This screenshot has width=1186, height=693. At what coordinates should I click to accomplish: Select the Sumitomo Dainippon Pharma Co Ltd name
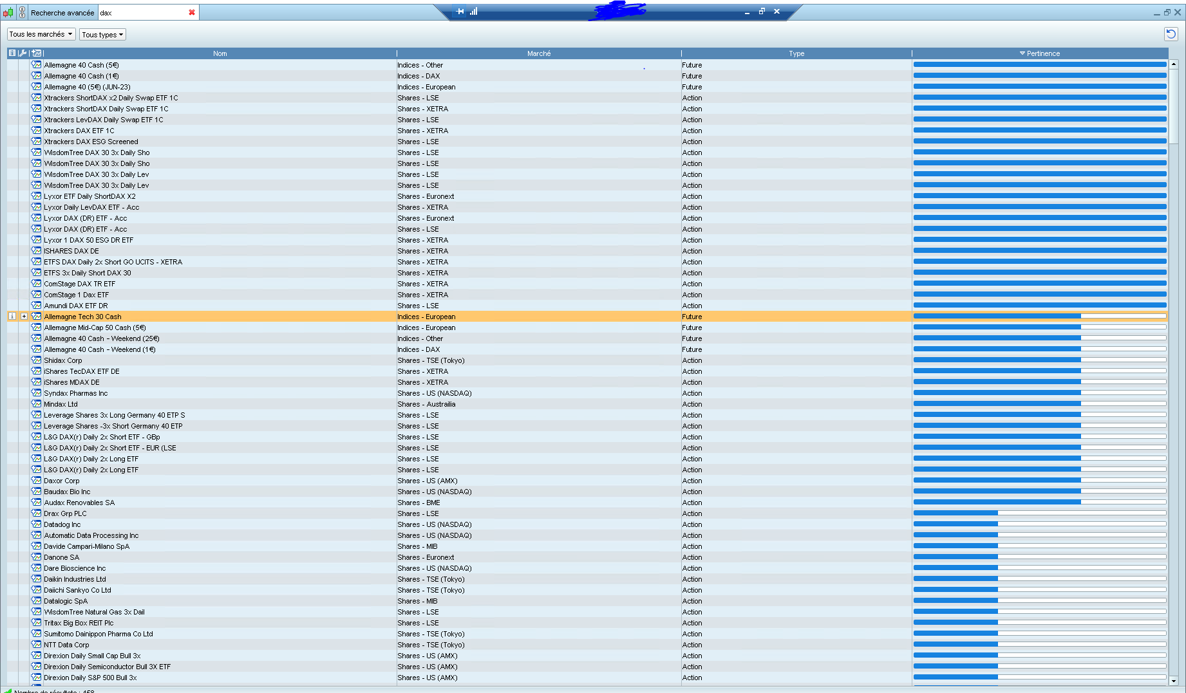(x=99, y=634)
